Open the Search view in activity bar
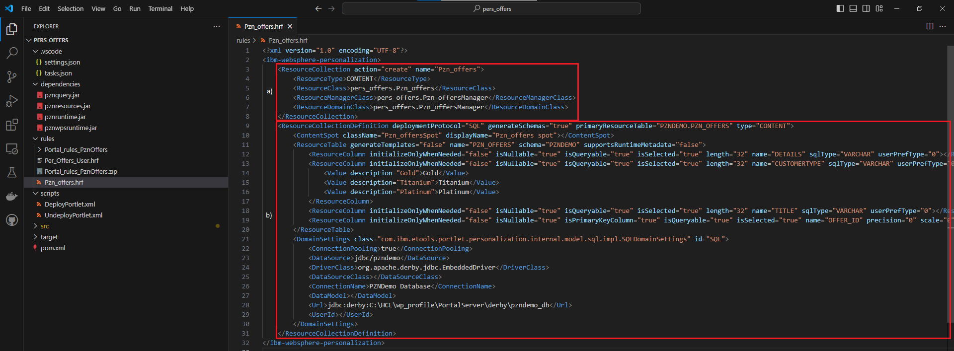 click(x=12, y=53)
